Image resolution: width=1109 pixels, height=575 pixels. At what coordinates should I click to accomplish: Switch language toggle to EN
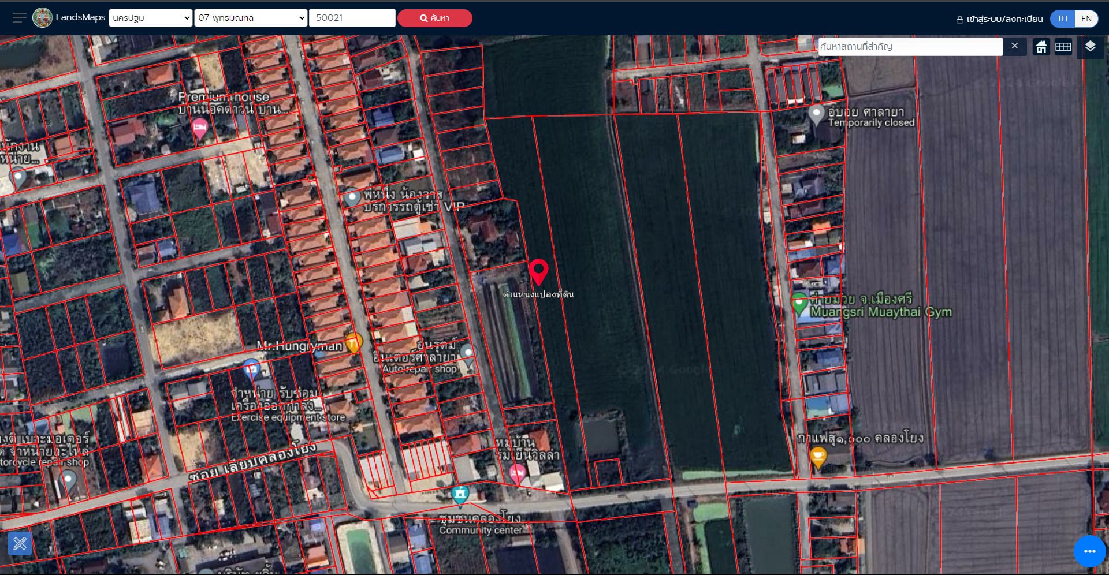click(1086, 18)
